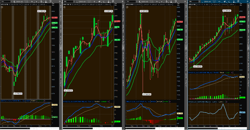Click SPX symbol field on SPX 2 Y M chart
Screen dimensions: 250x130
pyautogui.click(x=193, y=2)
